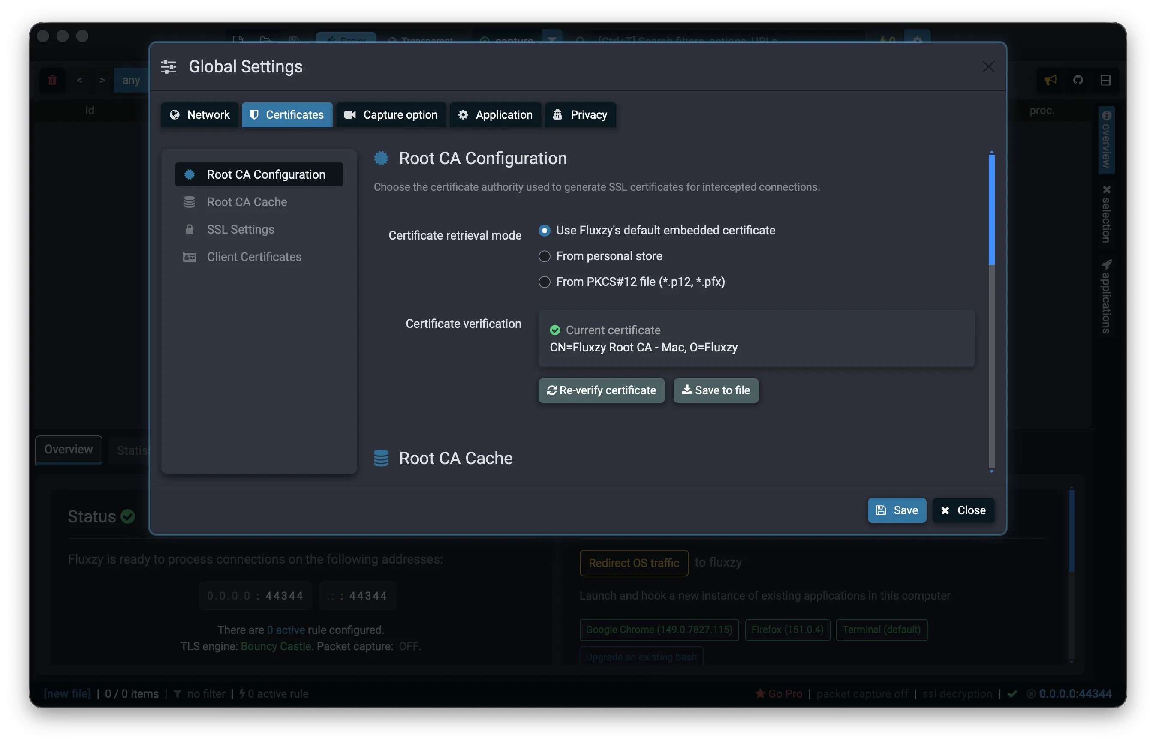Click Save to file button

(x=716, y=390)
